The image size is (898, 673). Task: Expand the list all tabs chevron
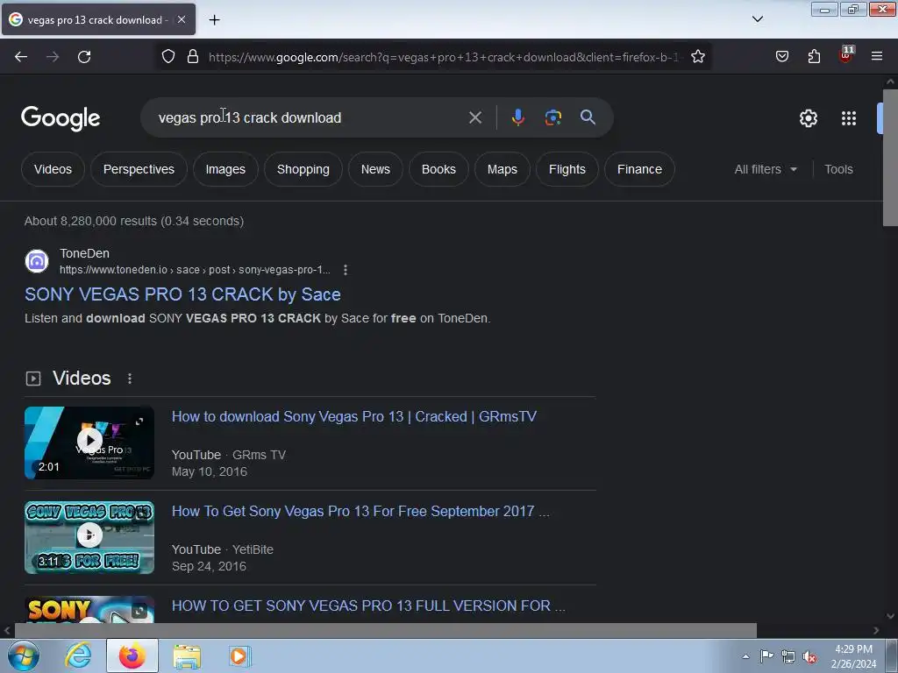click(x=758, y=19)
